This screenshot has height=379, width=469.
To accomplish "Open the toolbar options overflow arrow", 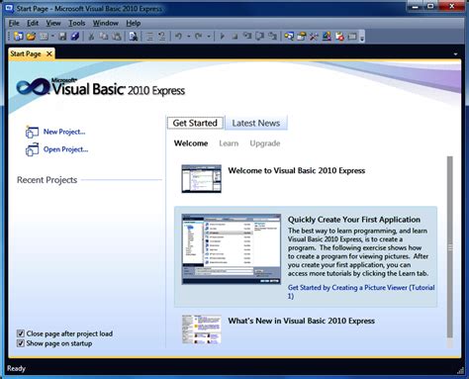I will tap(362, 37).
